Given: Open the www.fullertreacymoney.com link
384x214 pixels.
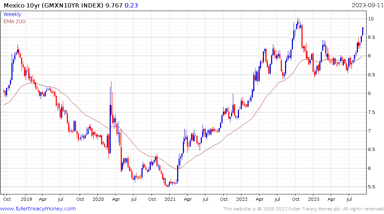Looking at the screenshot, I should pyautogui.click(x=38, y=209).
